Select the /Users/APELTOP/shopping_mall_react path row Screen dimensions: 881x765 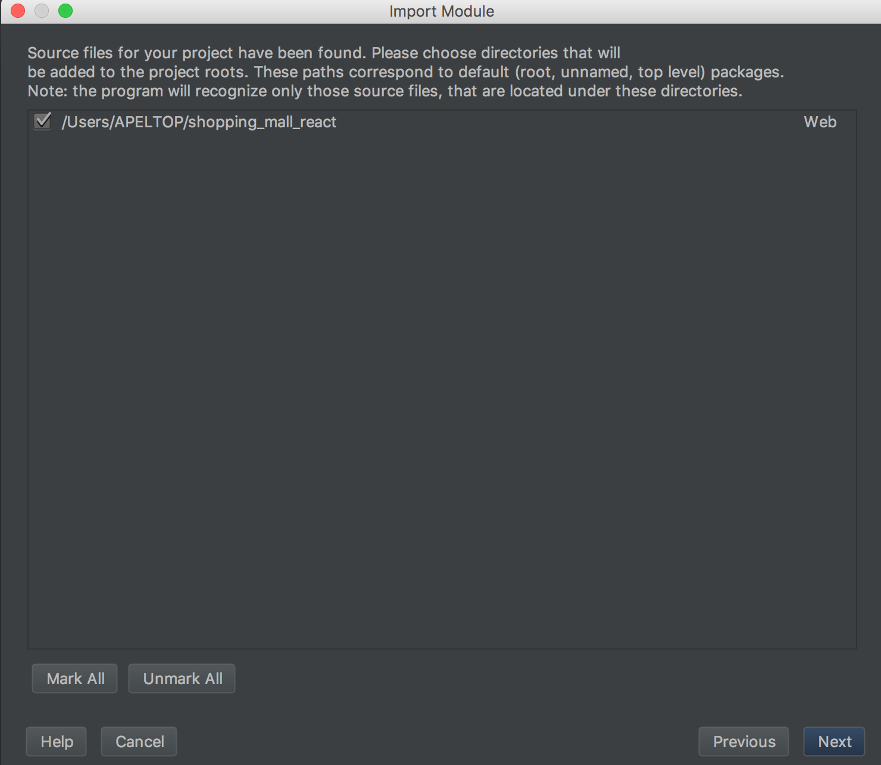pos(442,122)
